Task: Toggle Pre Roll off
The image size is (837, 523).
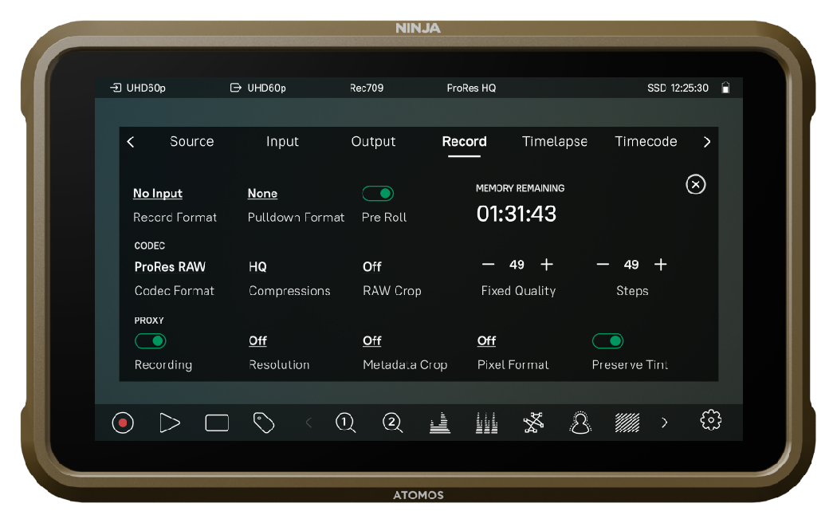Action: coord(379,193)
